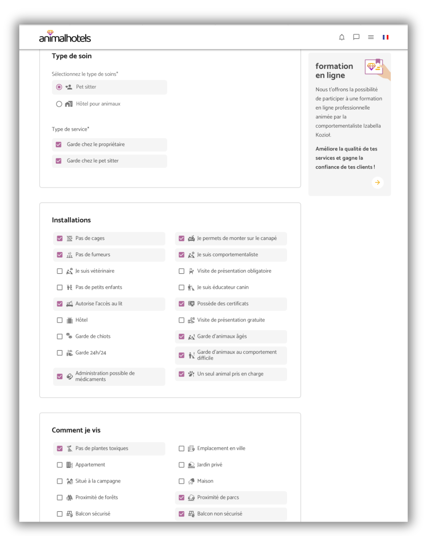This screenshot has width=427, height=536.
Task: Click the formation en ligne certificate illustration
Action: coord(375,68)
